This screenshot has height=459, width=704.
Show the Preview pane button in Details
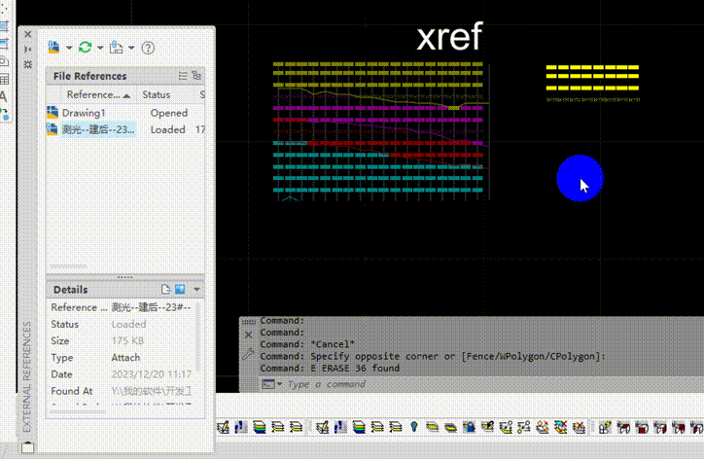(180, 289)
